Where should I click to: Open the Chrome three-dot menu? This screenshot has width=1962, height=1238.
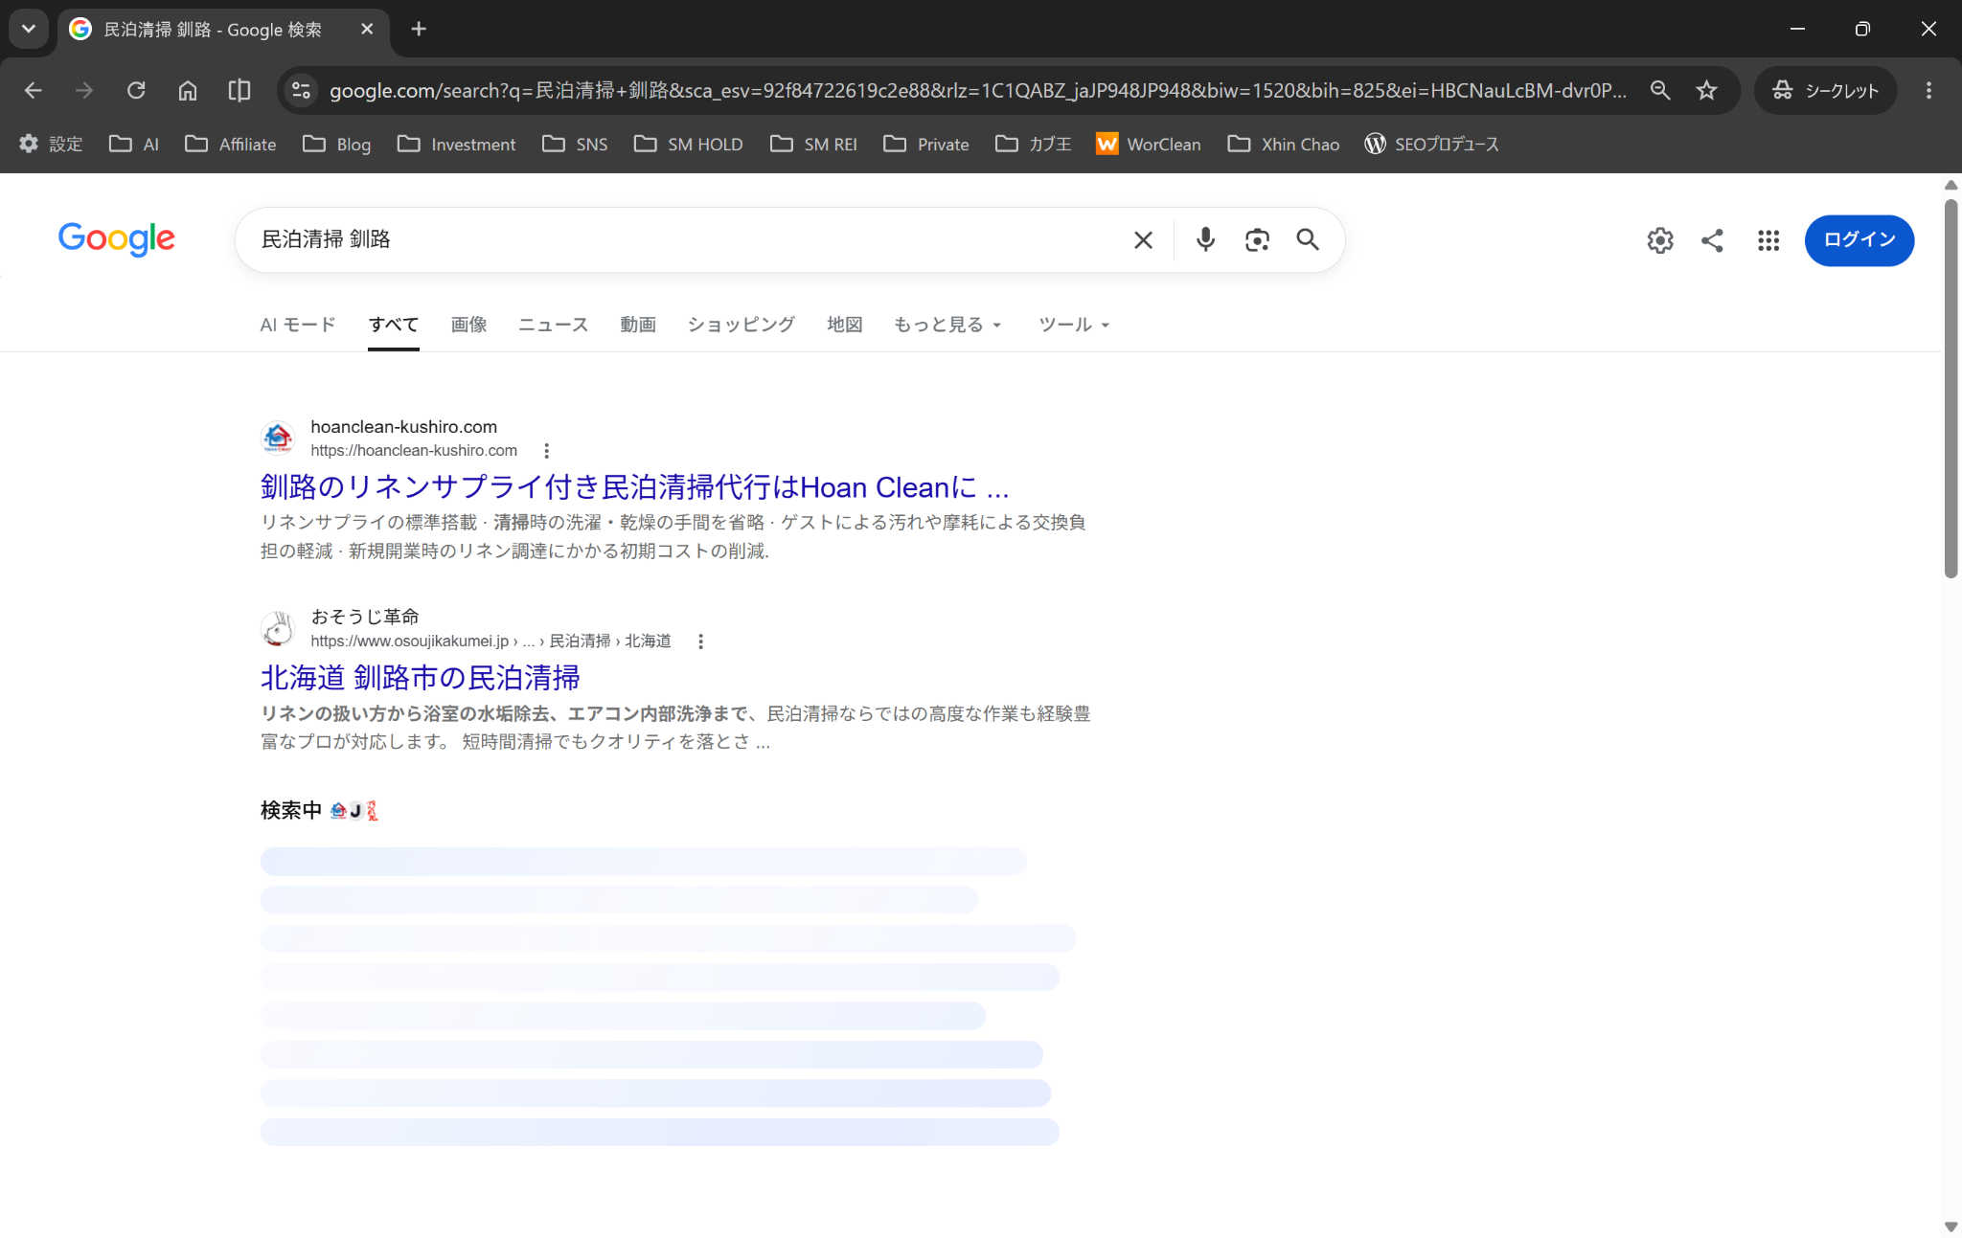[1928, 90]
